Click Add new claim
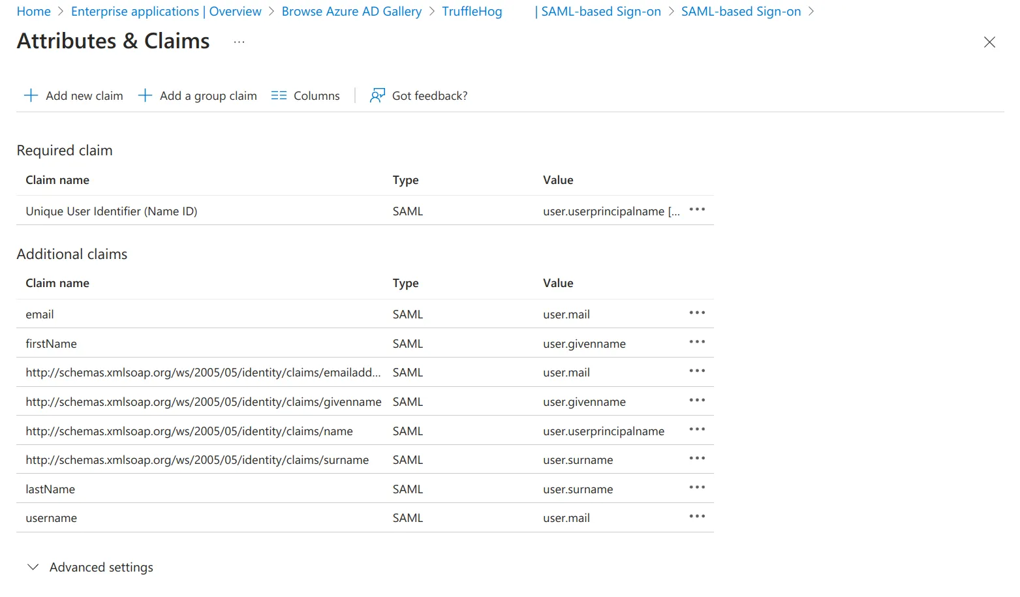 (x=73, y=96)
